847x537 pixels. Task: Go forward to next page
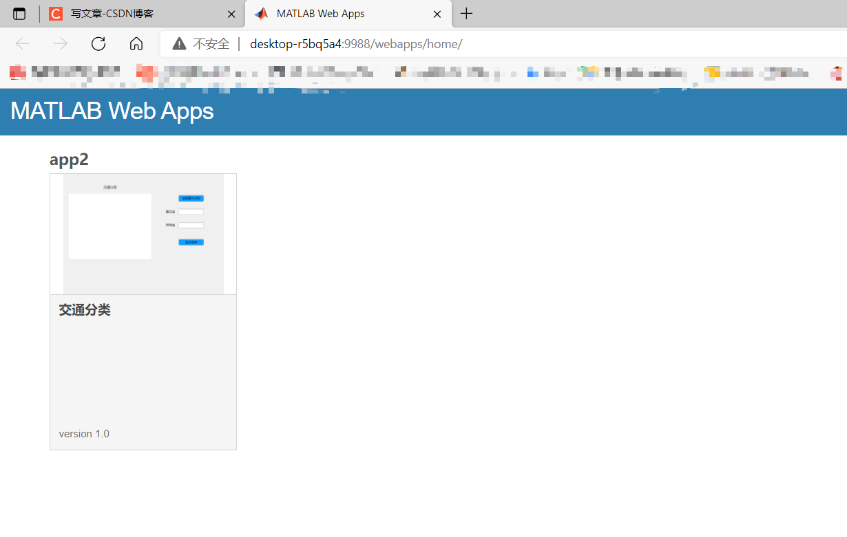click(61, 44)
